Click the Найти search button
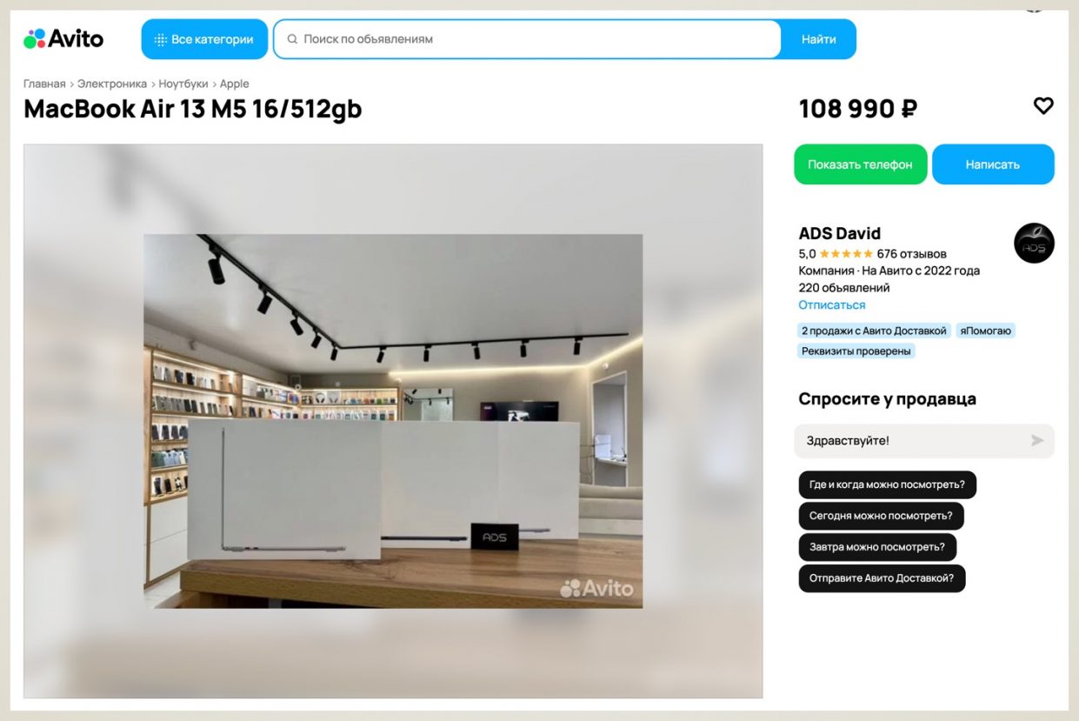This screenshot has width=1079, height=721. pos(818,39)
